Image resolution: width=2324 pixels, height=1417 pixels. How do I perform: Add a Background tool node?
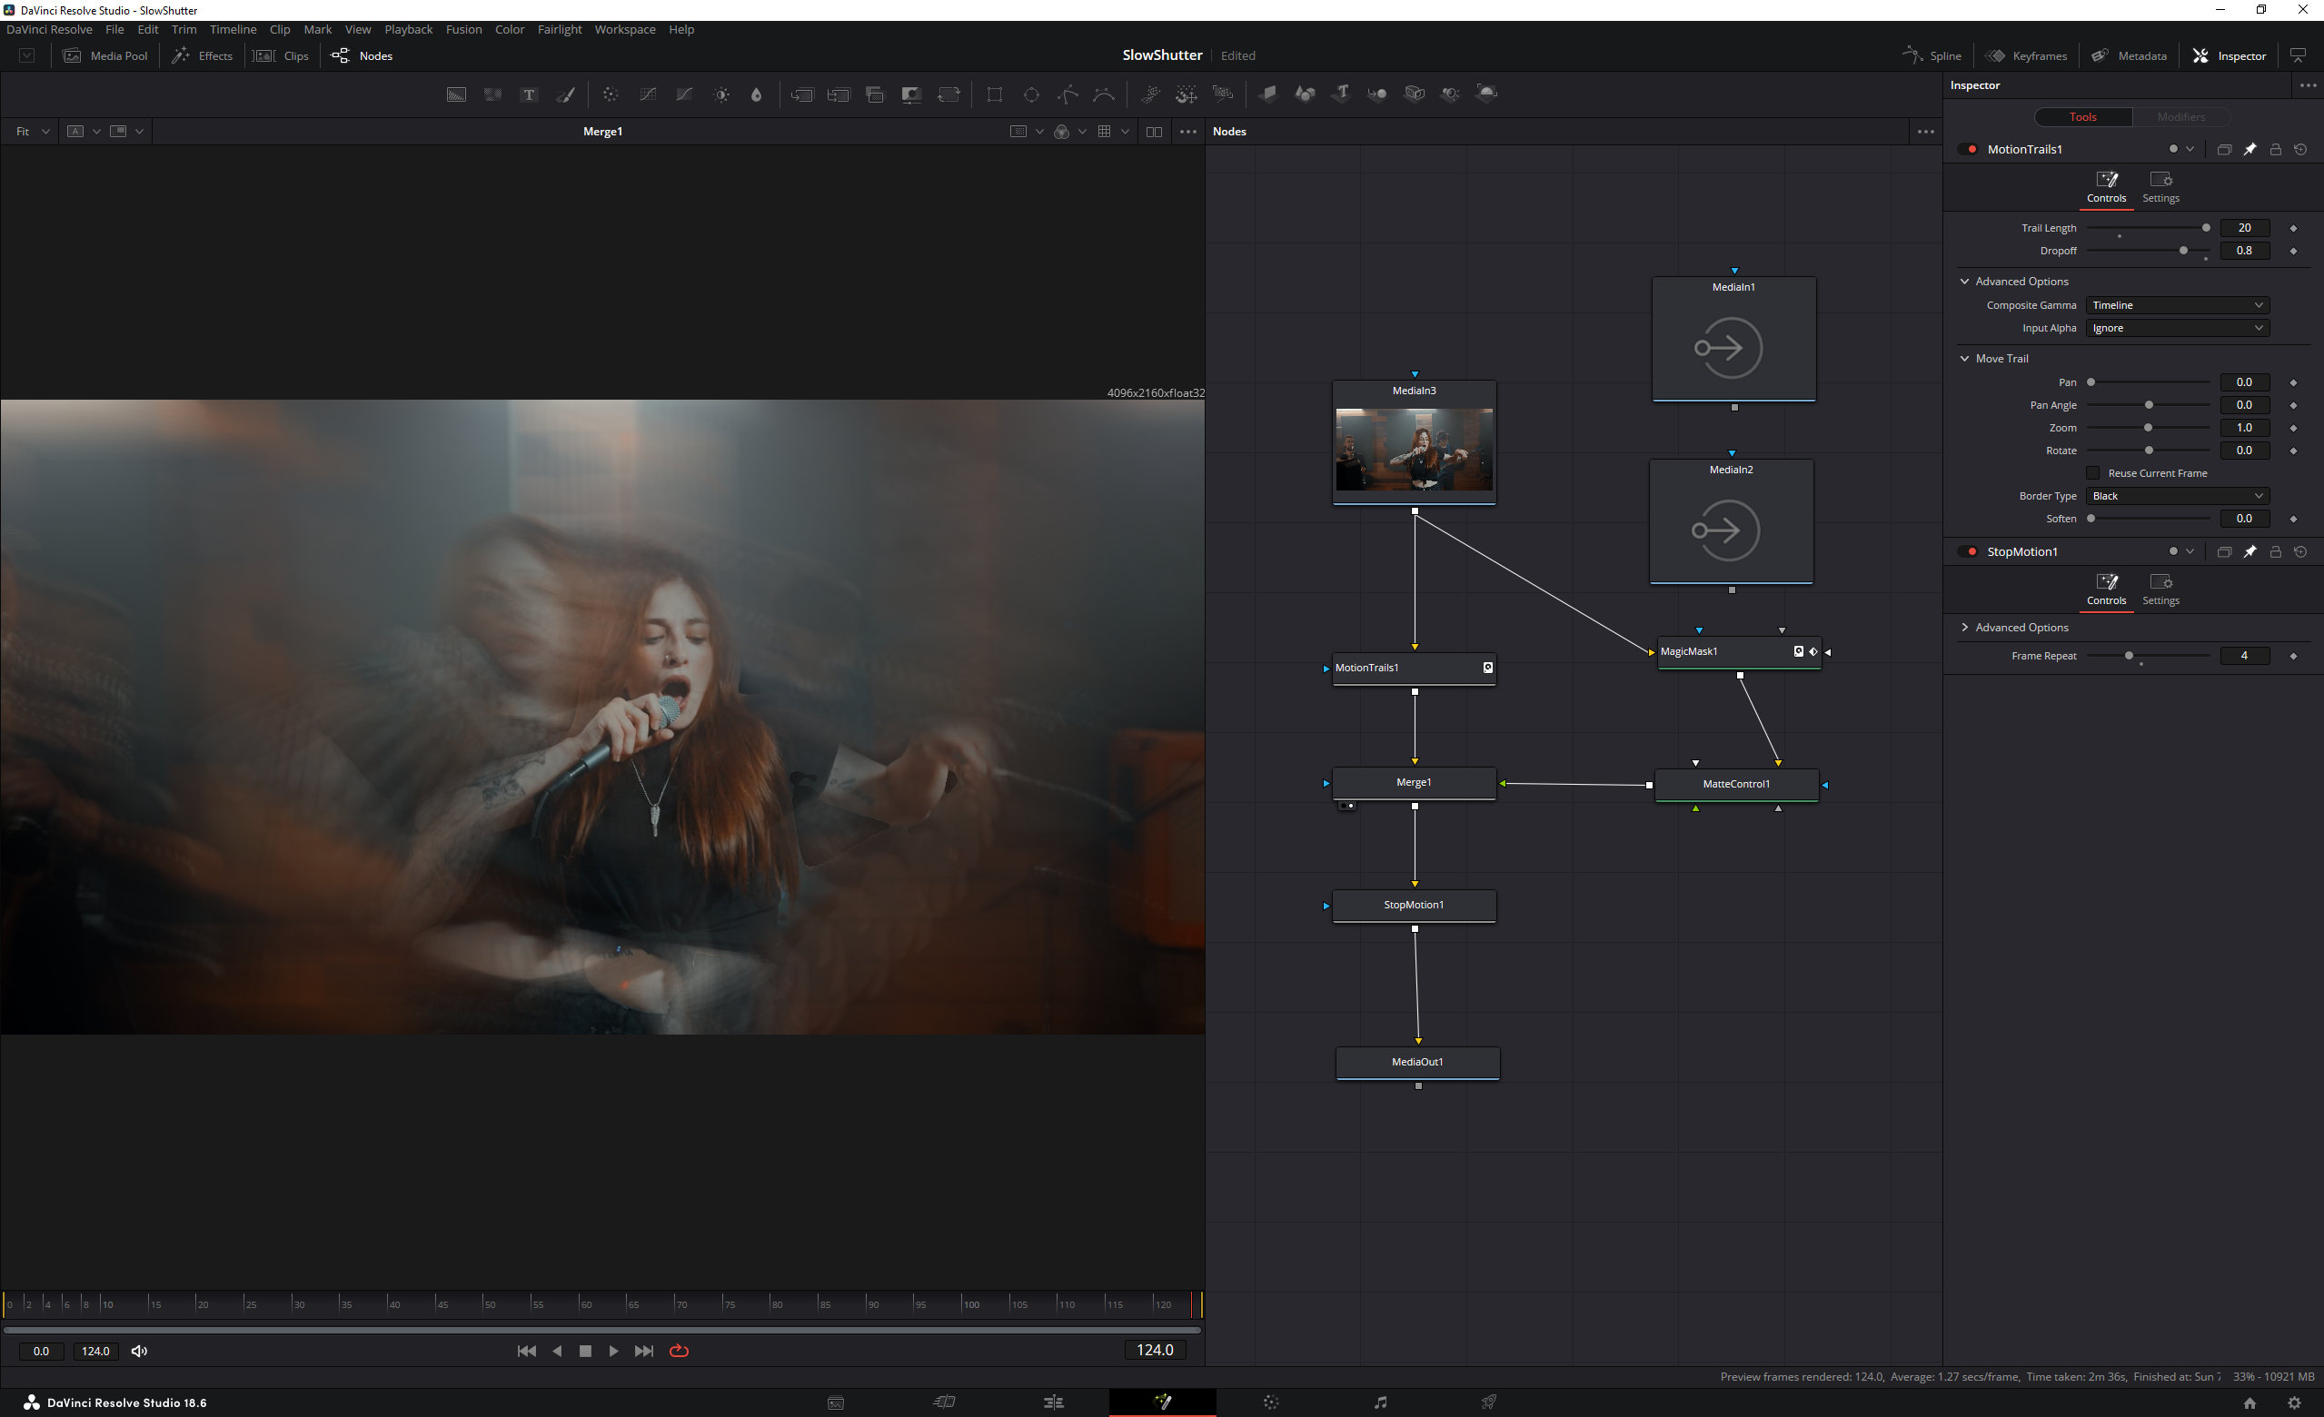coord(455,94)
